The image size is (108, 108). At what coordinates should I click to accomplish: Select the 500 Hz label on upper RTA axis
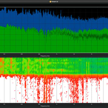coord(39,54)
